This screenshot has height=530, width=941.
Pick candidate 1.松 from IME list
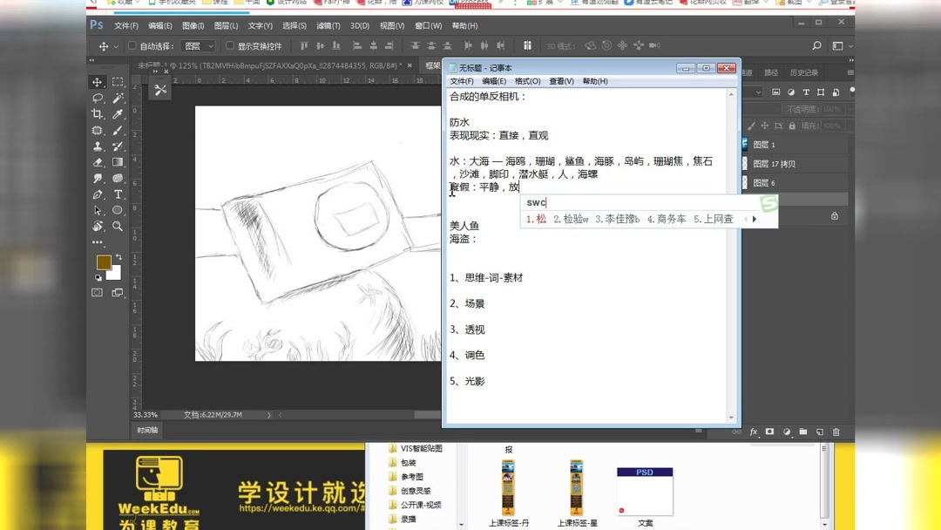point(535,220)
